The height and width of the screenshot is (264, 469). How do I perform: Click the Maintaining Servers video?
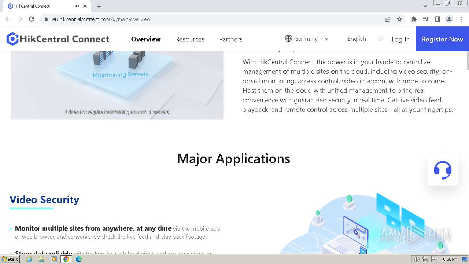point(117,85)
